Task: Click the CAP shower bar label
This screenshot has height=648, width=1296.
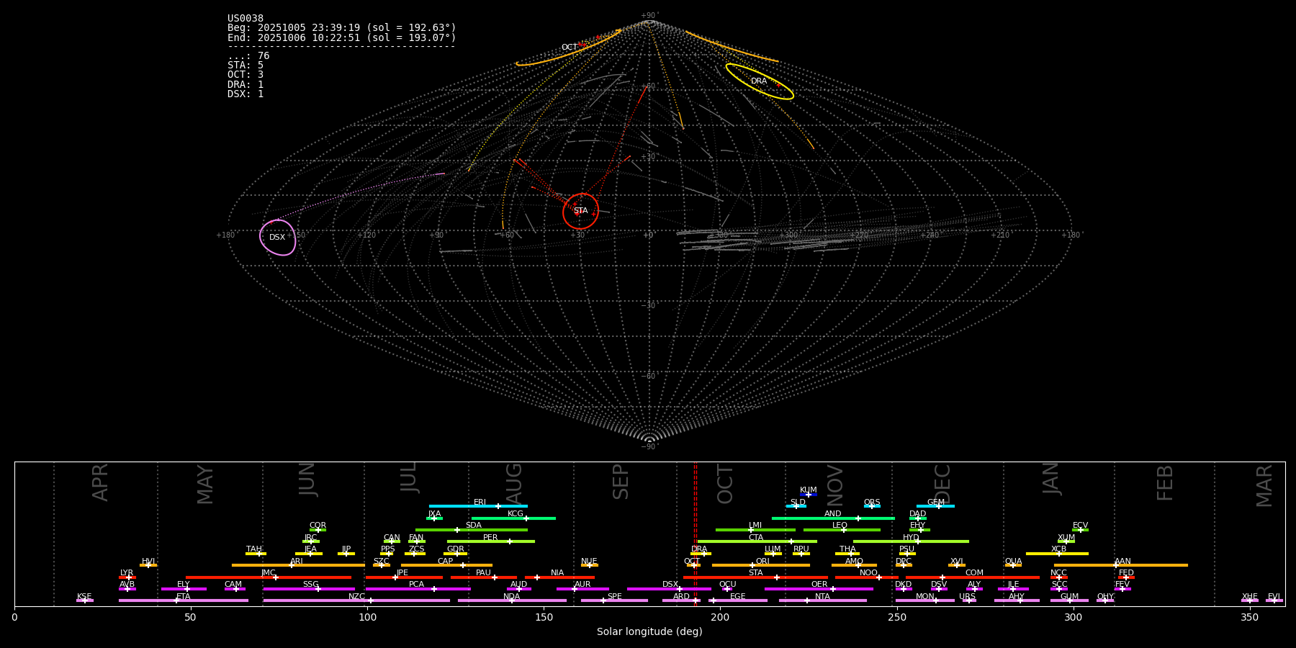Action: tap(446, 562)
